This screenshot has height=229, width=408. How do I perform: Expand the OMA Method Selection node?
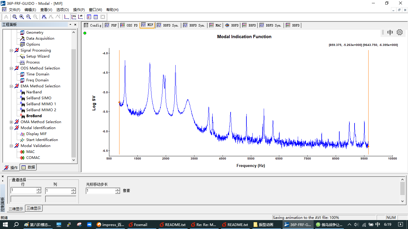coord(11,122)
